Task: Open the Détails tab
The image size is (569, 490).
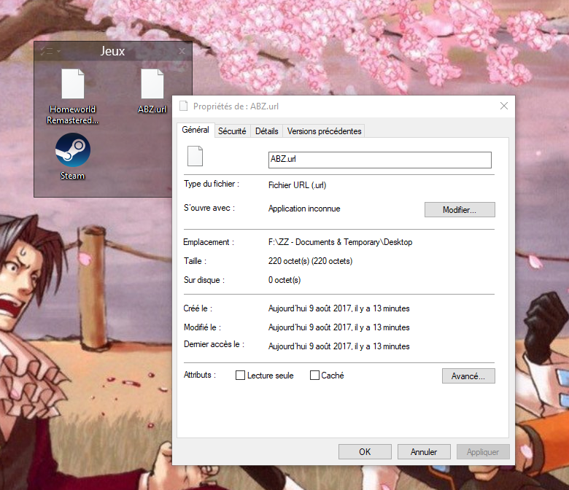Action: coord(267,131)
